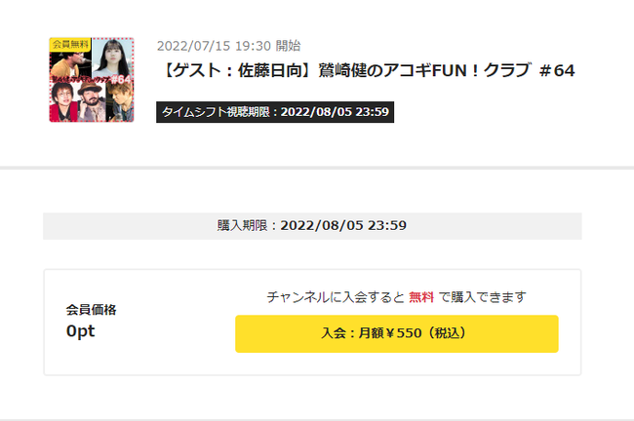Image resolution: width=634 pixels, height=421 pixels.
Task: Click the blond-haired person in thumbnail
Action: 118,104
